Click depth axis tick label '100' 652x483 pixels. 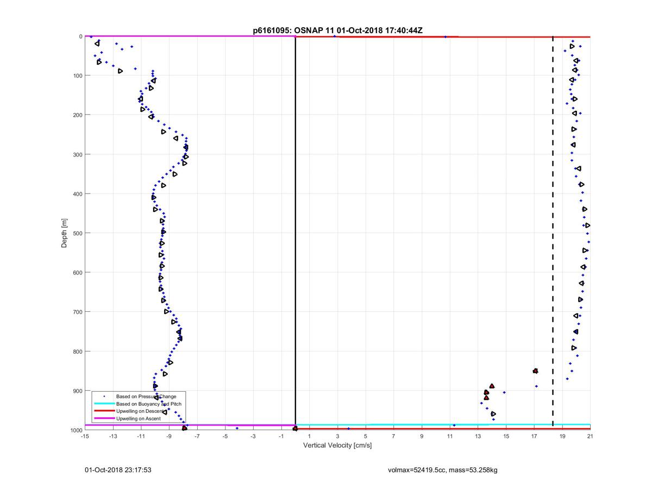[x=78, y=76]
